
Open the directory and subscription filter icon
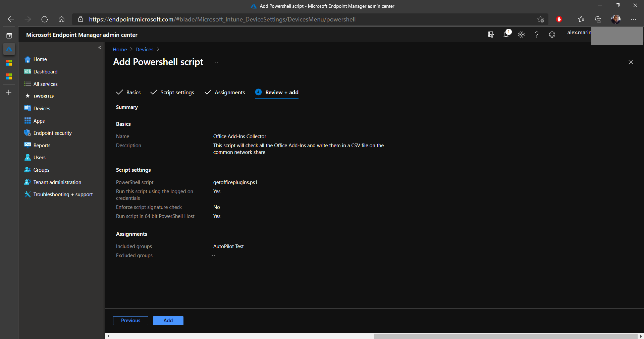pyautogui.click(x=490, y=35)
